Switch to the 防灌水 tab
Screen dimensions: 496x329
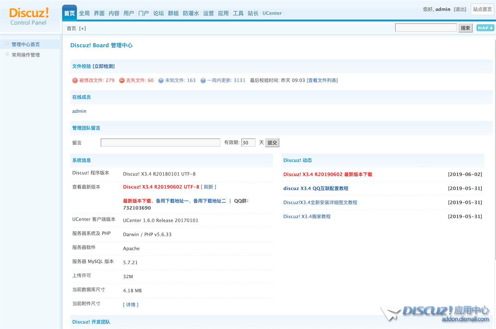(191, 13)
